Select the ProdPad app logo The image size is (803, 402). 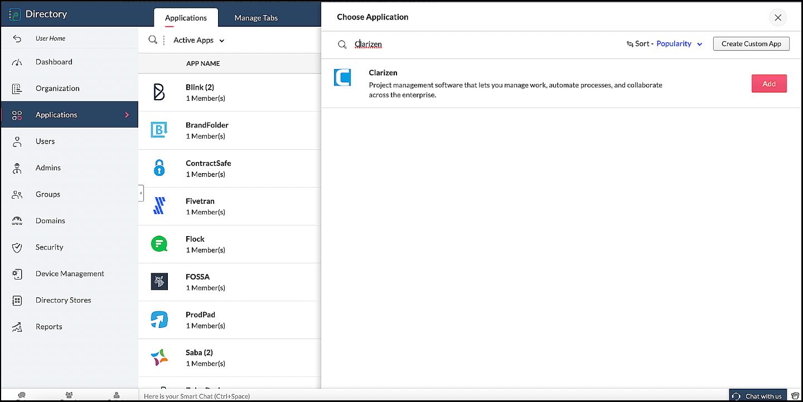[159, 320]
